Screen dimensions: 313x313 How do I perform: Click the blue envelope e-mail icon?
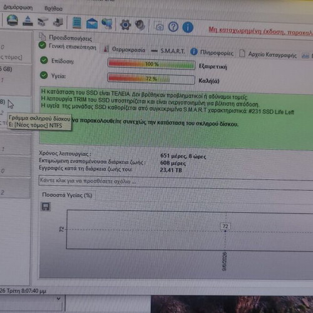coord(92,23)
